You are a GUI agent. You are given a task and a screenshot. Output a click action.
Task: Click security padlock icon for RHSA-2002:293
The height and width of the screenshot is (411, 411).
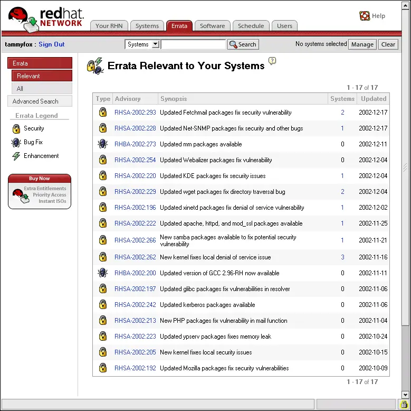coord(103,113)
